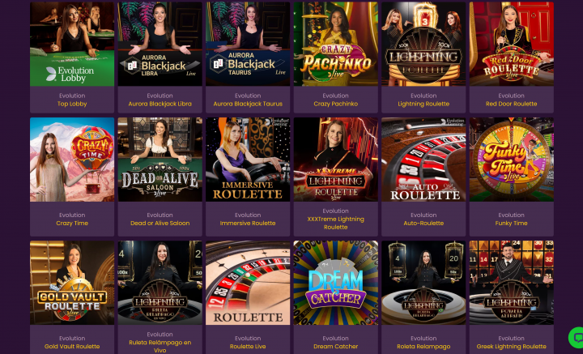Screen dimensions: 583x354
Task: Open the Evolution Lobby game thumbnail
Action: point(72,44)
